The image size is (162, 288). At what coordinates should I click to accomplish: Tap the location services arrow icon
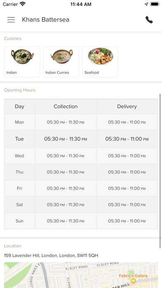pyautogui.click(x=146, y=4)
